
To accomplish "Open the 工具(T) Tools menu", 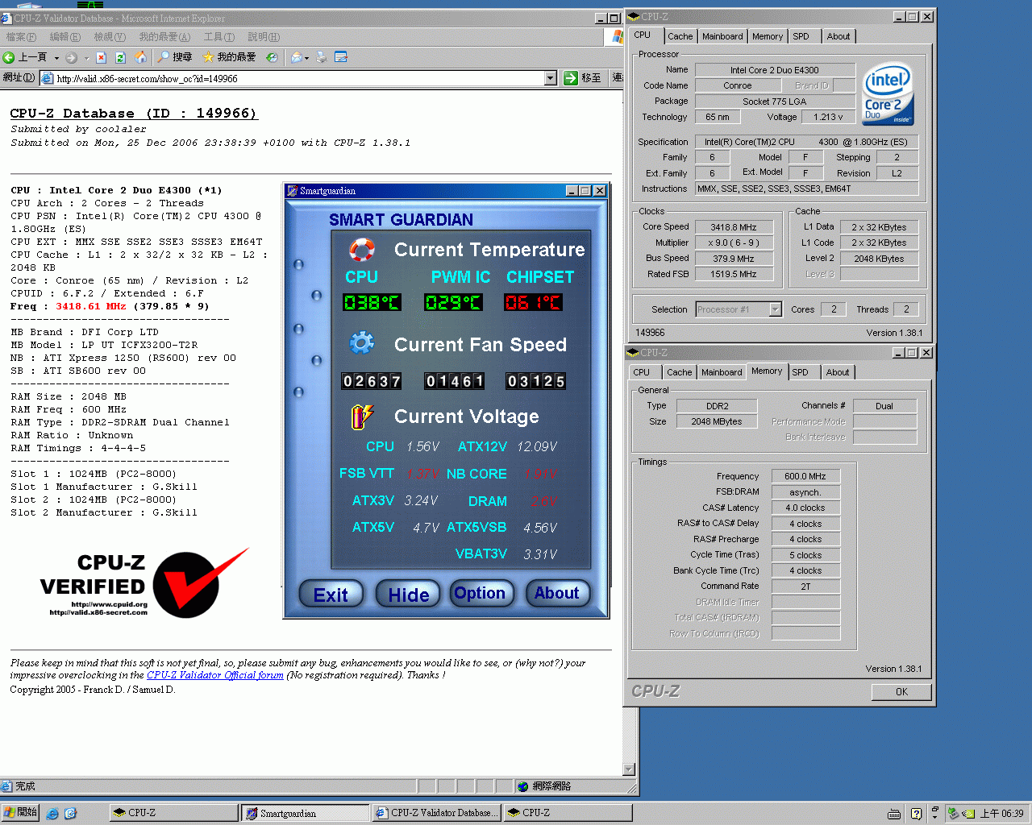I will point(218,37).
